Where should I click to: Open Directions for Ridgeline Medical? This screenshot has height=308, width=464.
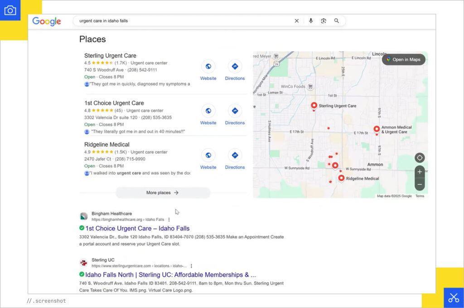[x=235, y=156]
